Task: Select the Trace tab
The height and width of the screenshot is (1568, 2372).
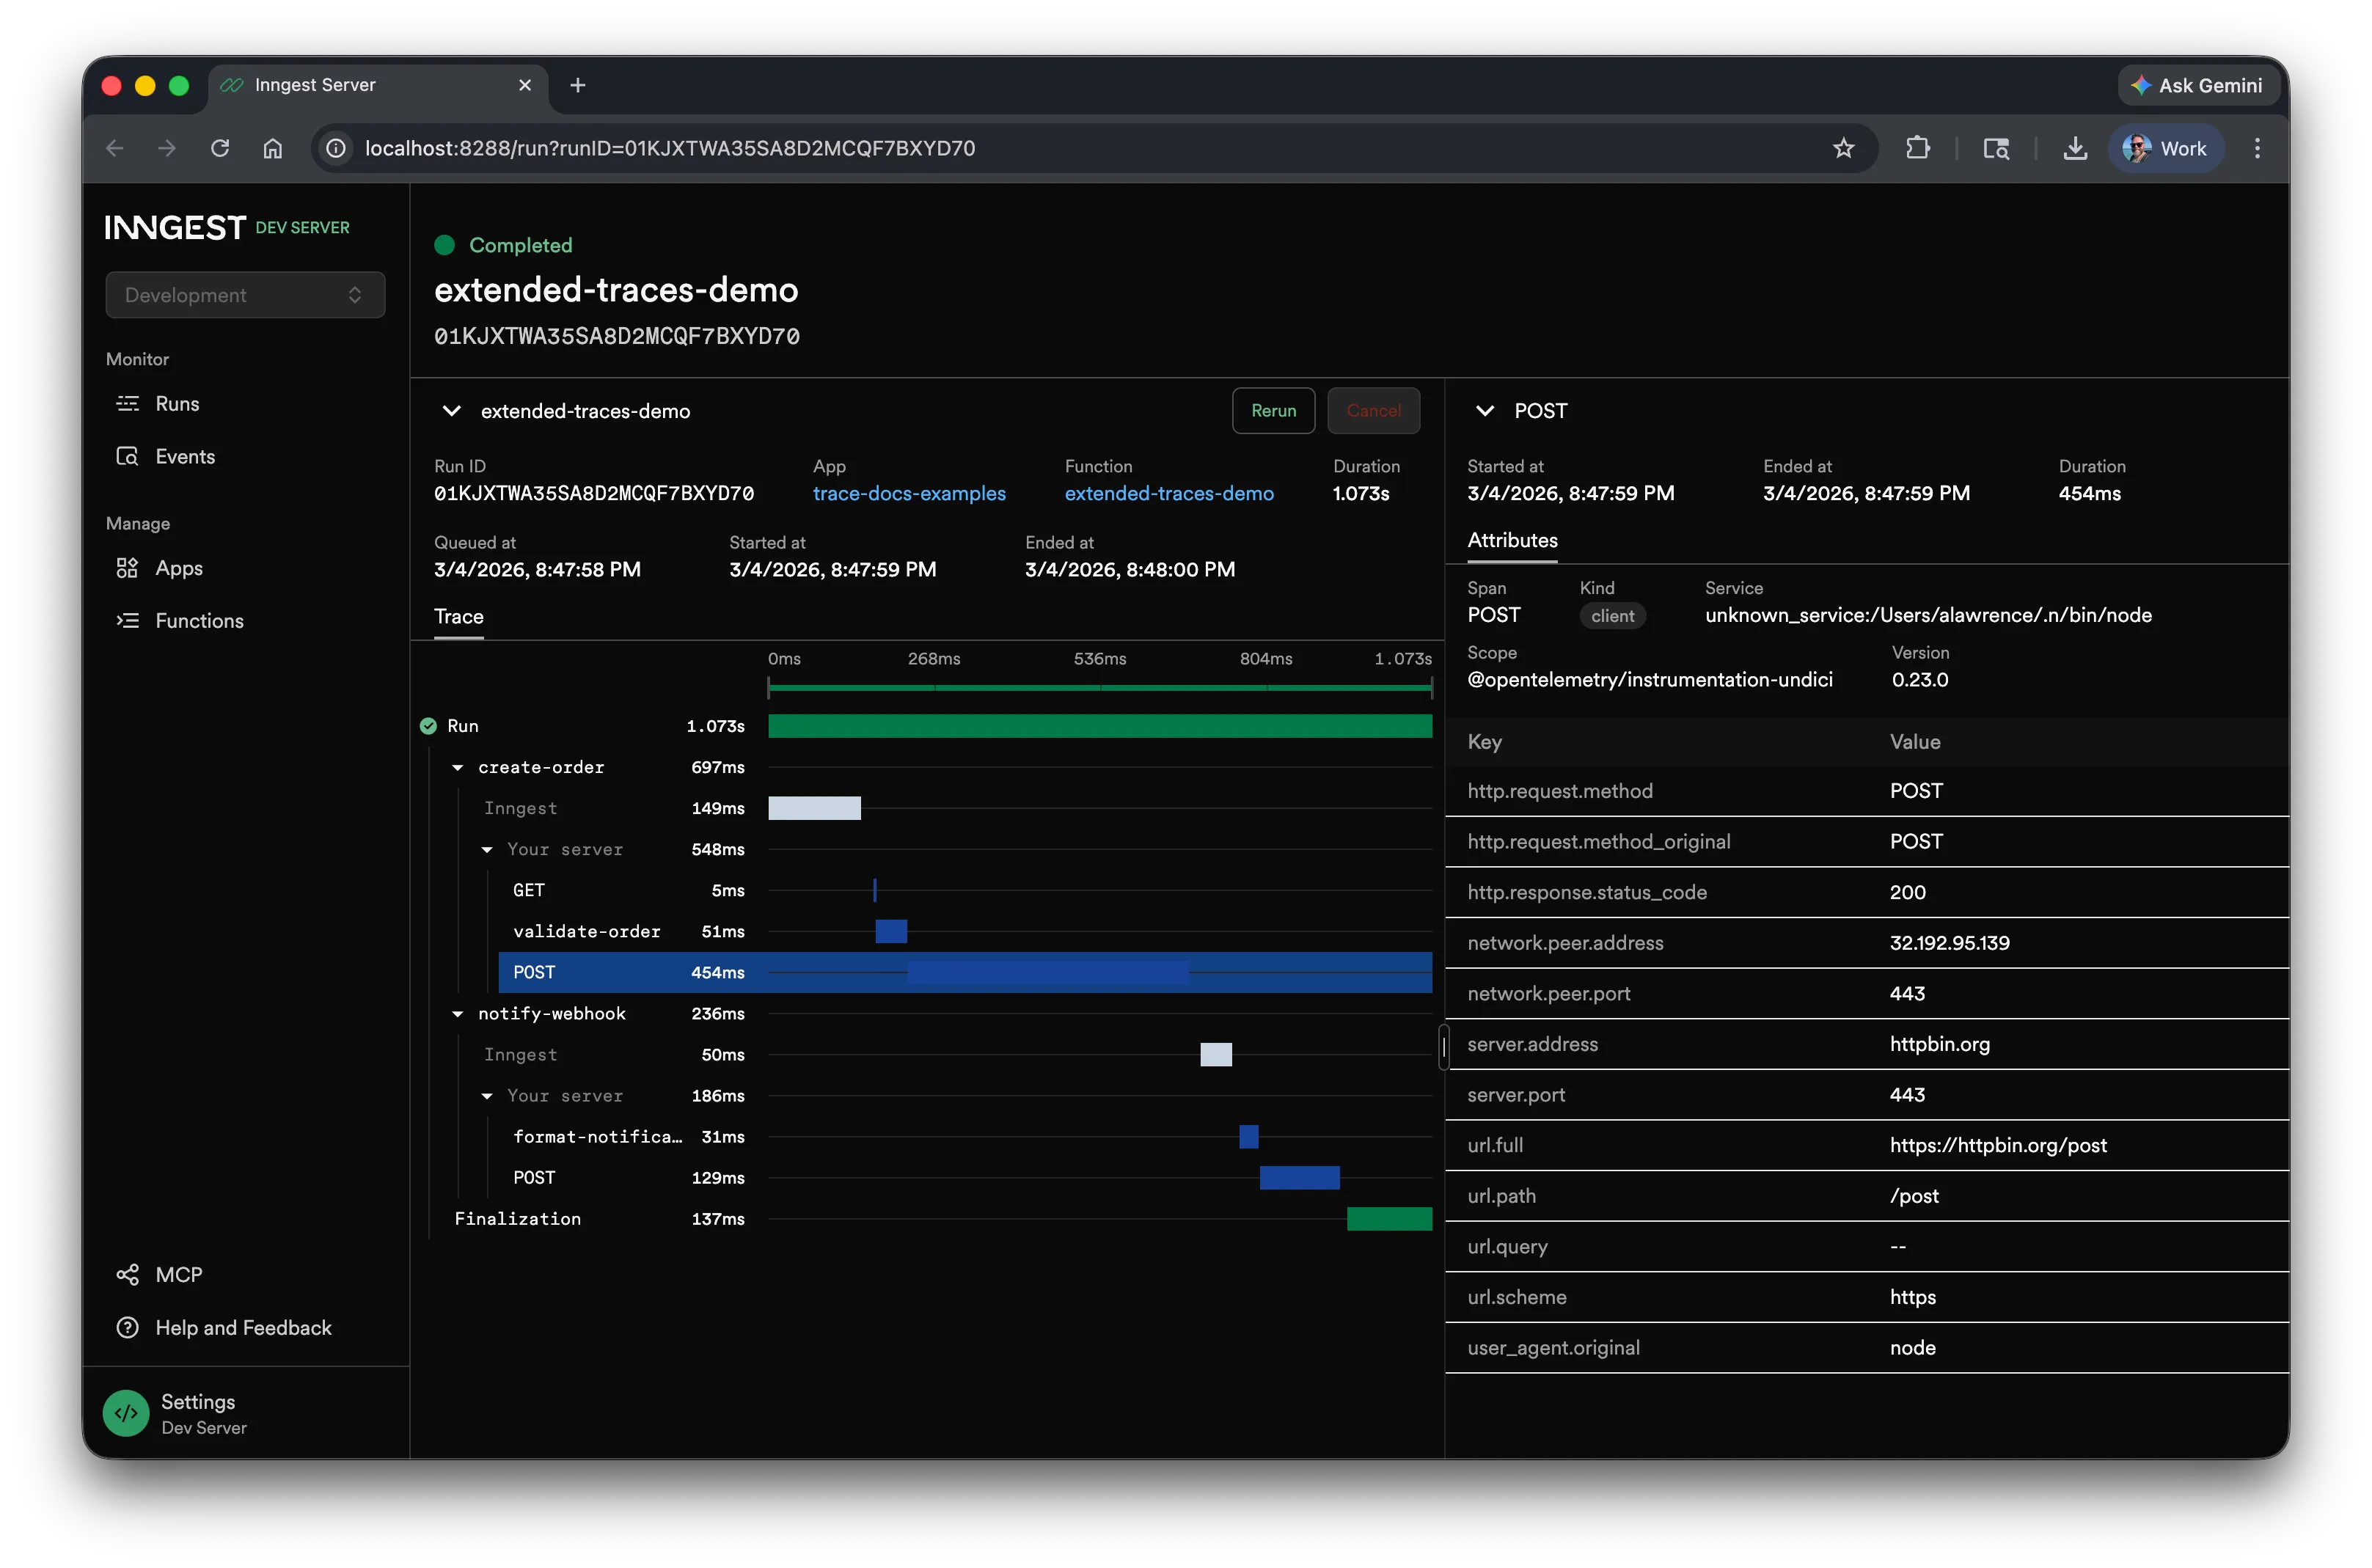Action: [x=458, y=617]
